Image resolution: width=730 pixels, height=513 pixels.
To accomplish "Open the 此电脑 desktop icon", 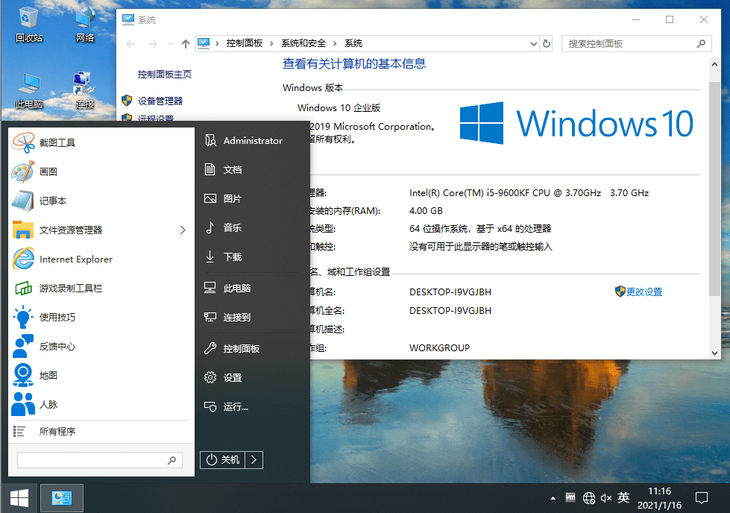I will [29, 91].
